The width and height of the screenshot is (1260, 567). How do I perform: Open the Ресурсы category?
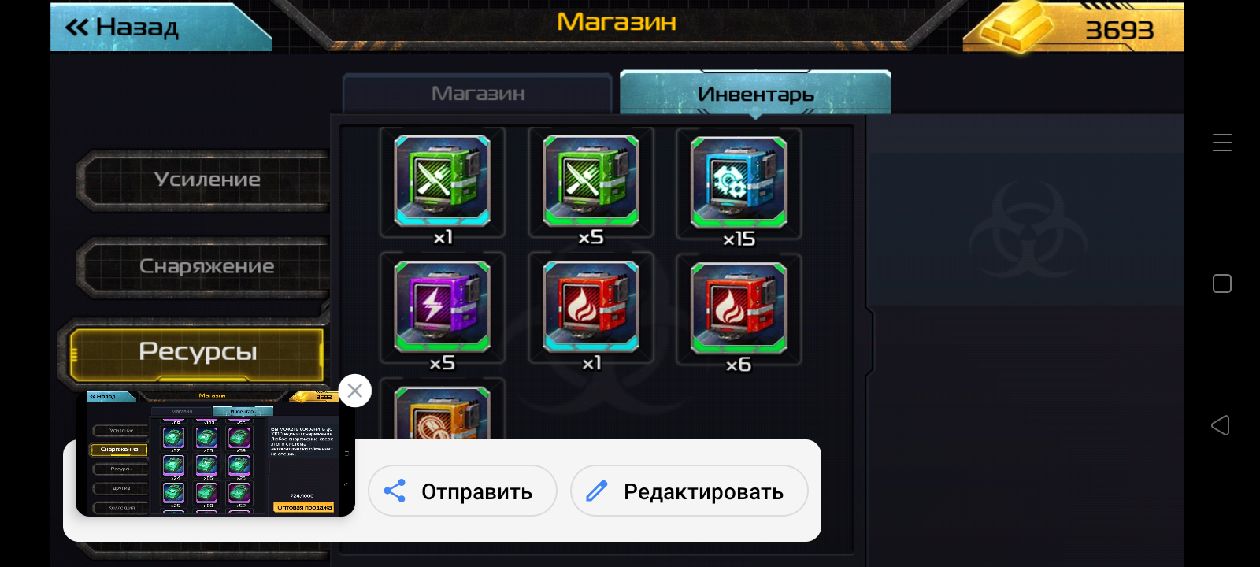(x=197, y=352)
